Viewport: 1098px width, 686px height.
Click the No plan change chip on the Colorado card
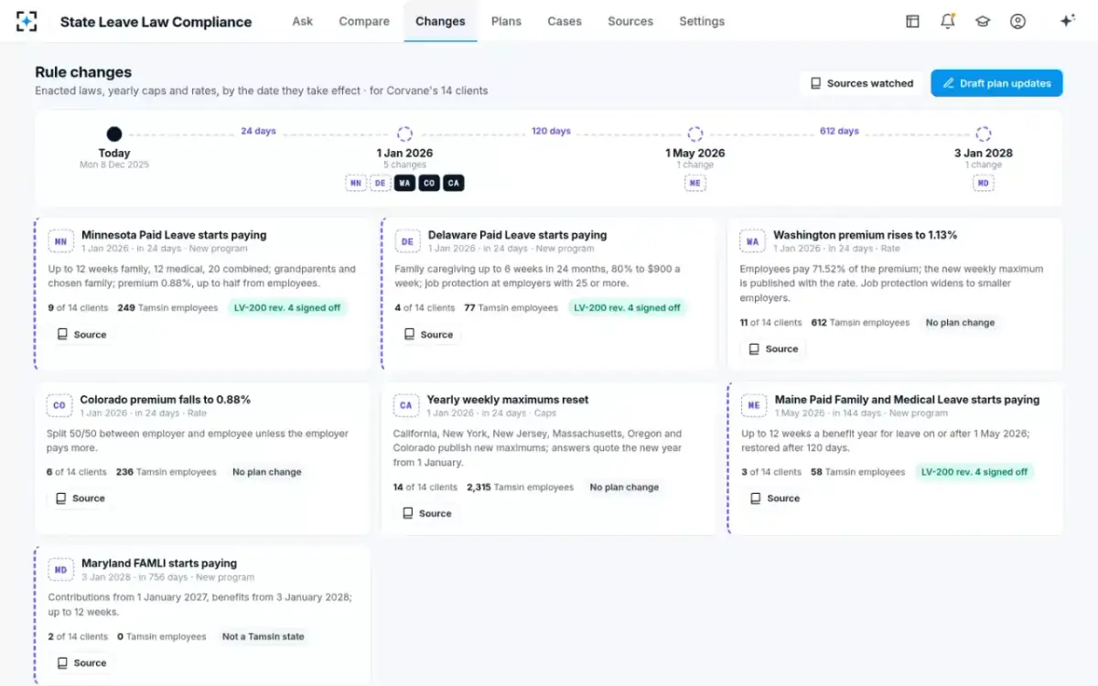click(x=267, y=472)
